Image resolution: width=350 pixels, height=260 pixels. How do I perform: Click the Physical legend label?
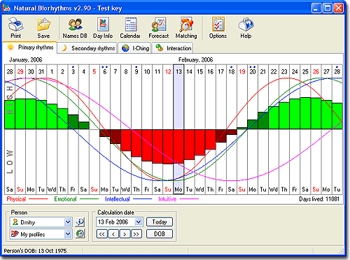(16, 199)
